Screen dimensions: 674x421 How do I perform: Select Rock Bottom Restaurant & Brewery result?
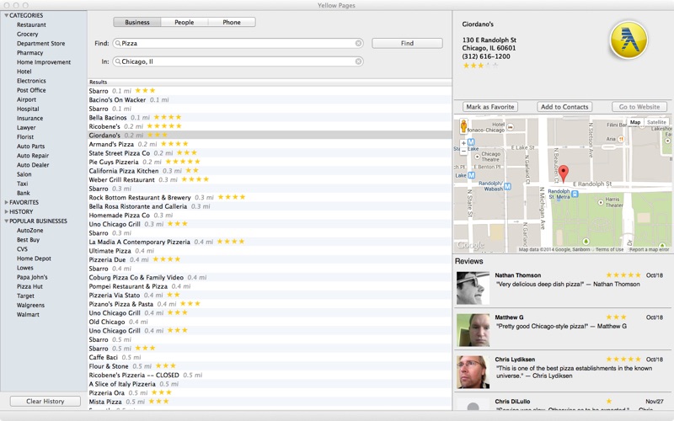[270, 197]
